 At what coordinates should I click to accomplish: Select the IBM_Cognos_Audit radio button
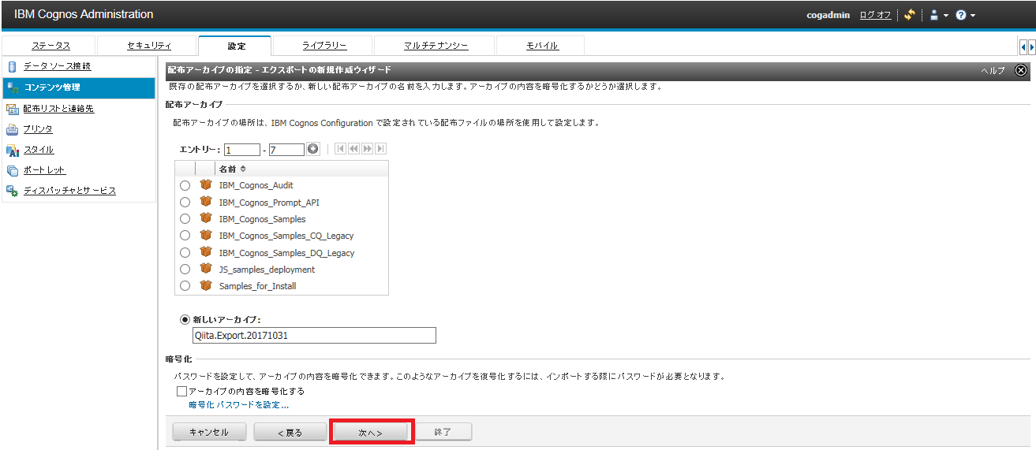[x=185, y=185]
